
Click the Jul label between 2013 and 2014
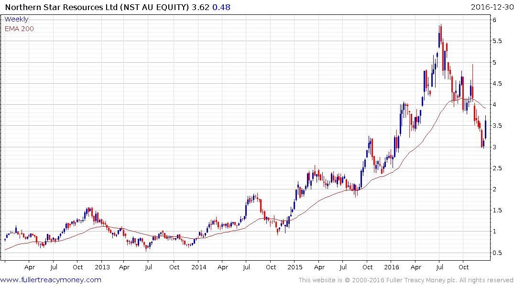click(x=149, y=267)
